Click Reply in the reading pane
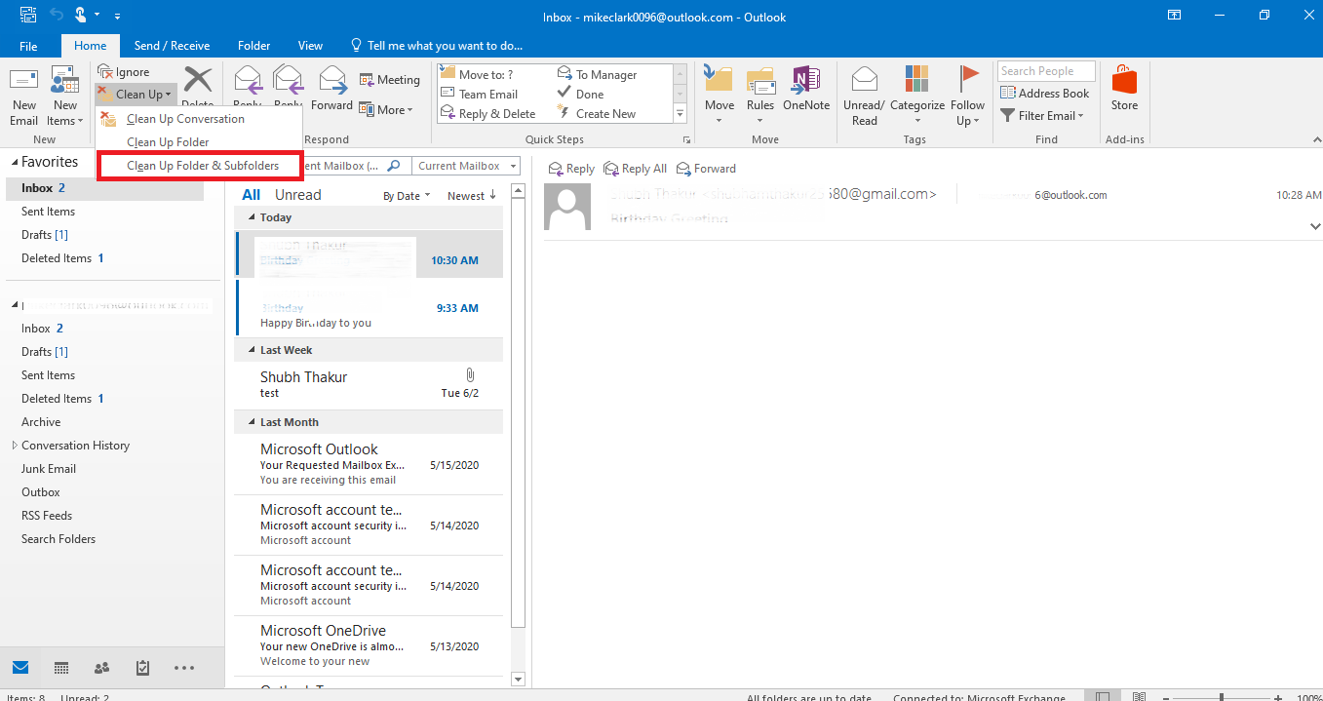1323x701 pixels. (x=571, y=169)
